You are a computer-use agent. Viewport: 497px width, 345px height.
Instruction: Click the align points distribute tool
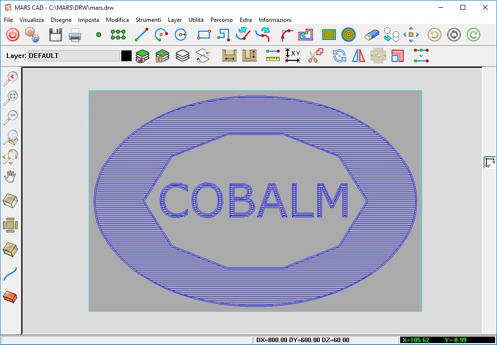(421, 56)
